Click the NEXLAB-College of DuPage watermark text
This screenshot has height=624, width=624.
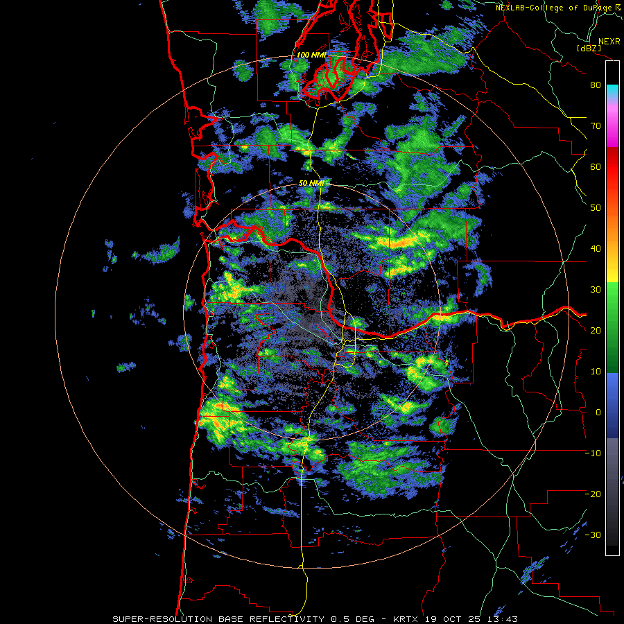click(554, 8)
